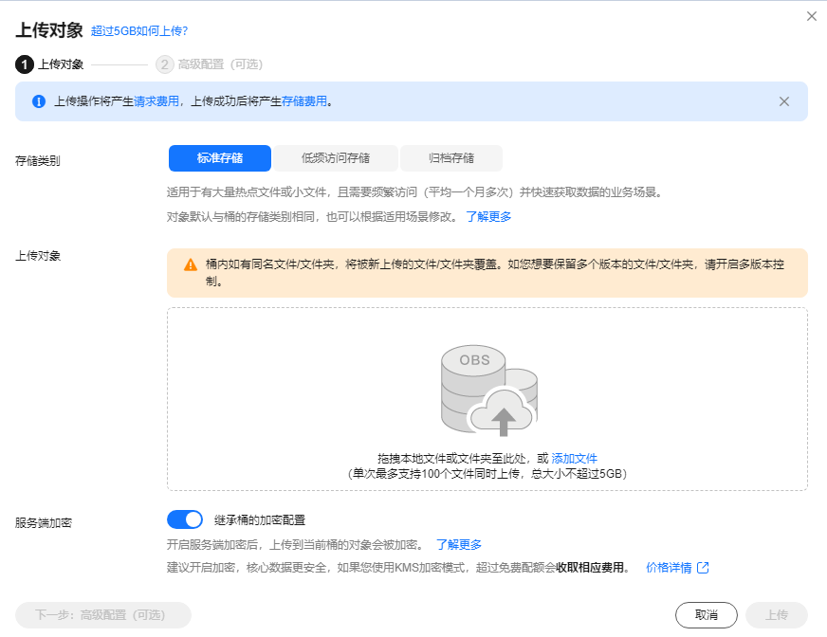Viewport: 827px width, 637px height.
Task: Click 添加文件 link in drop zone
Action: coord(574,458)
